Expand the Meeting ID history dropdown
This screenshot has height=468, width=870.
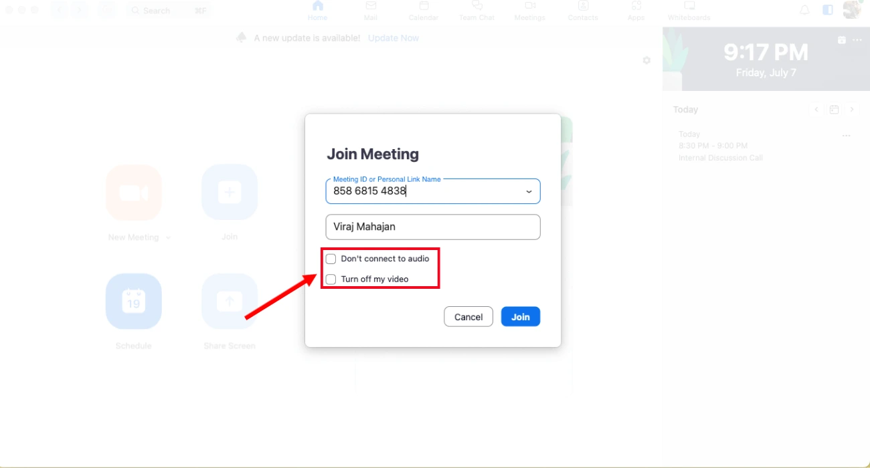point(529,192)
